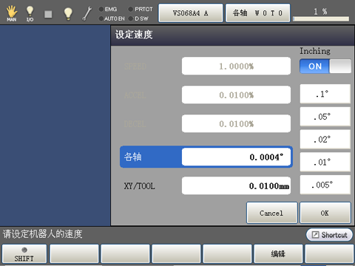Click the gray stop square icon
355x266 pixels.
point(48,14)
